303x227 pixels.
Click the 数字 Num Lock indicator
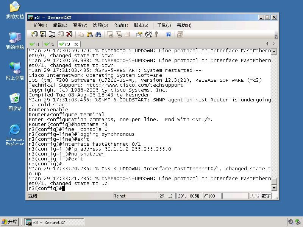(266, 196)
